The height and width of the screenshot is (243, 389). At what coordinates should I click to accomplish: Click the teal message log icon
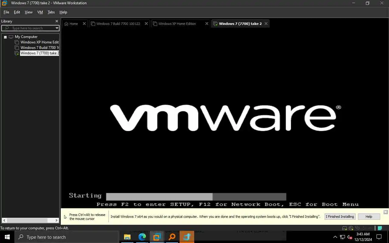(x=380, y=228)
